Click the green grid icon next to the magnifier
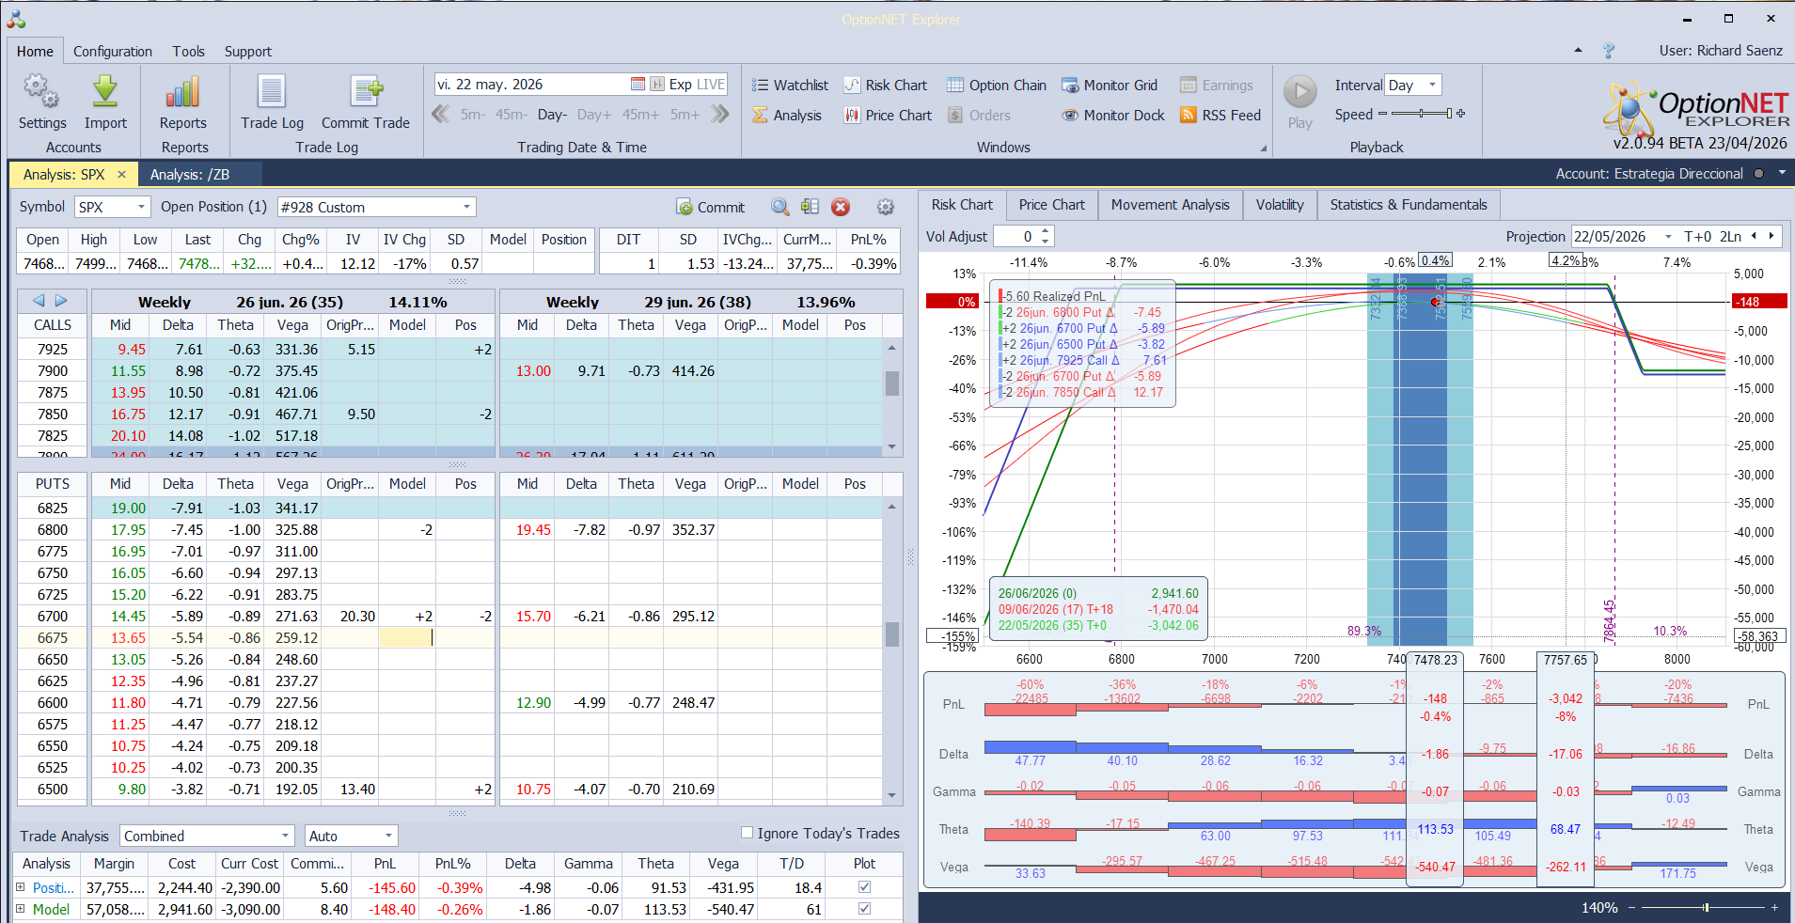The width and height of the screenshot is (1795, 923). click(810, 207)
